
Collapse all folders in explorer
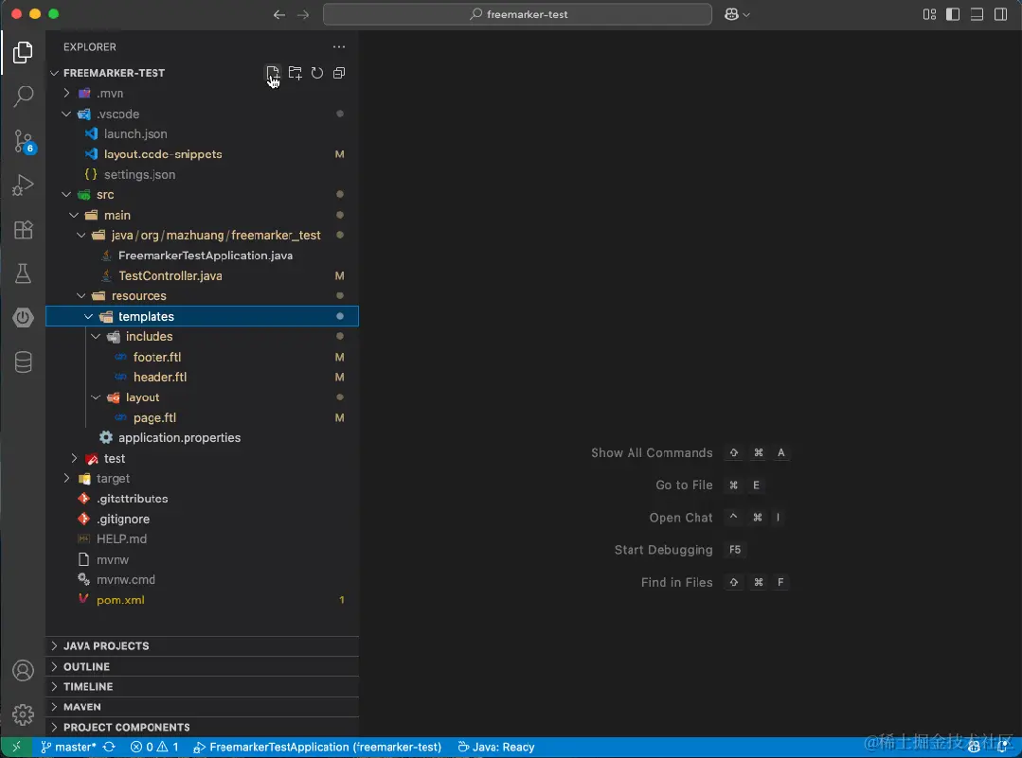339,73
